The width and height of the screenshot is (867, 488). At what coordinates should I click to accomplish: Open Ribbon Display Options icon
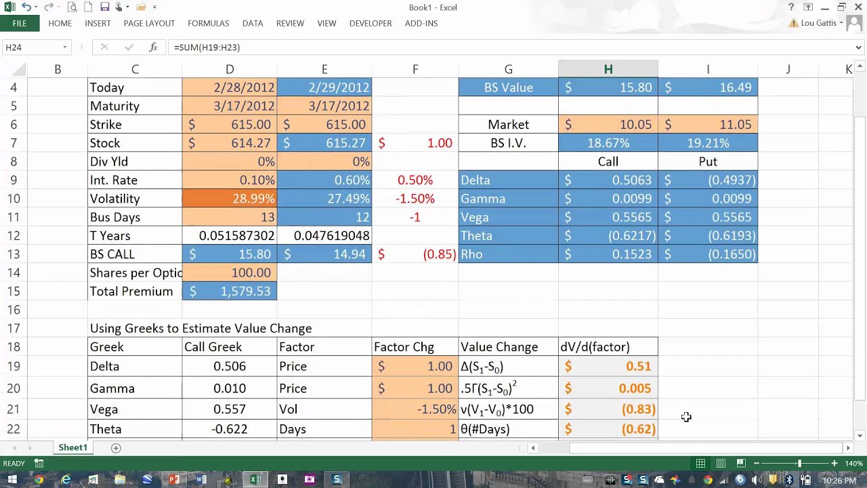click(x=808, y=7)
